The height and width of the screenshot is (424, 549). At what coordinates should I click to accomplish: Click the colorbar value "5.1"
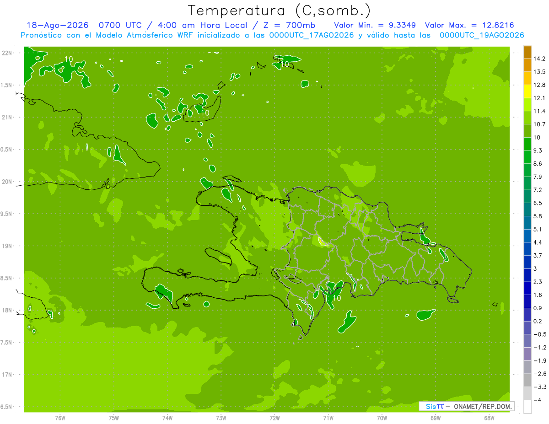tap(538, 229)
